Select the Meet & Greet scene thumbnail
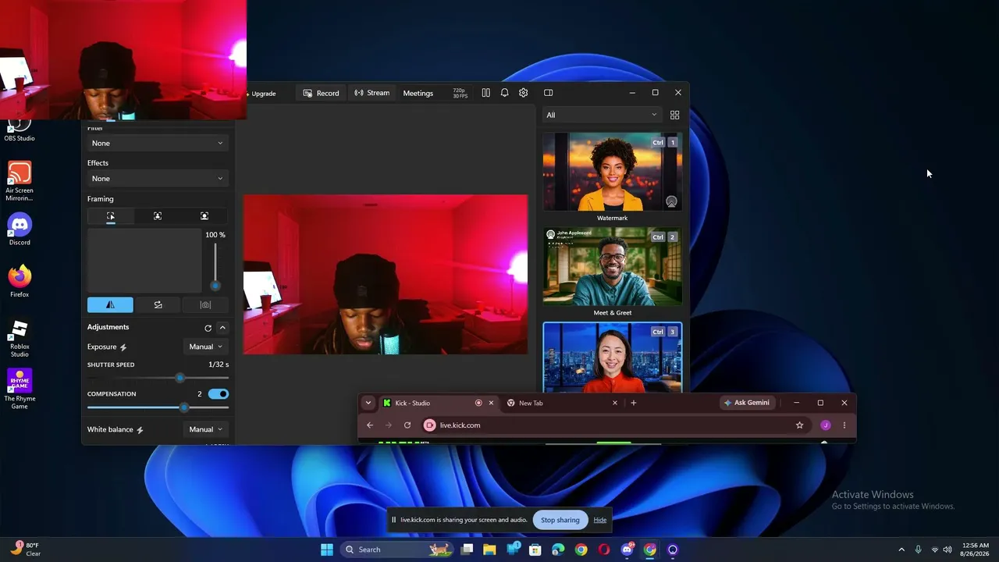Screen dimensions: 999x562 click(x=613, y=266)
